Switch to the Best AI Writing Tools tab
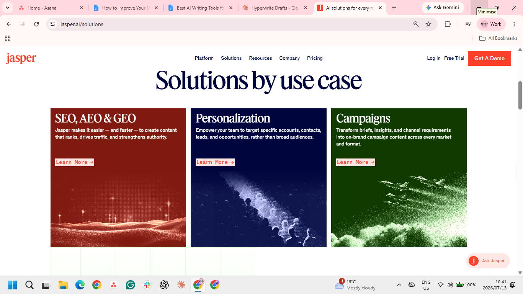 200,8
